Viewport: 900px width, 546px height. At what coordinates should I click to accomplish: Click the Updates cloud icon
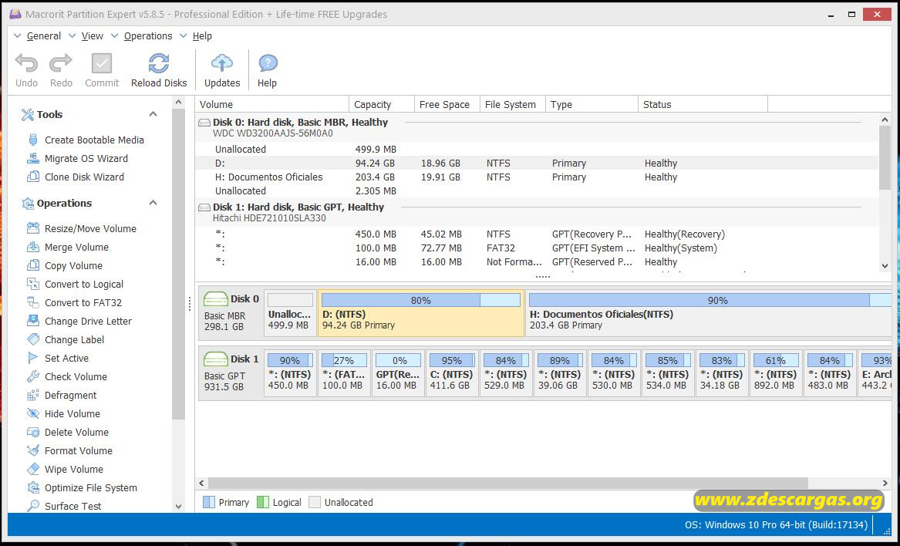(x=222, y=62)
